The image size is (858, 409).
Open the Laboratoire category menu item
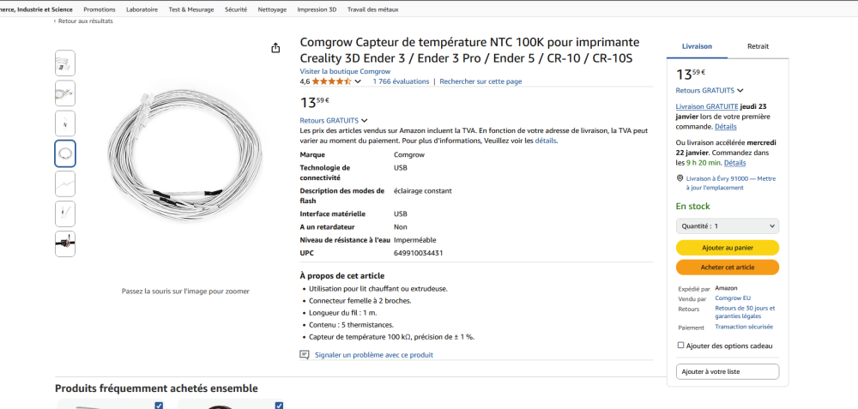pos(142,9)
